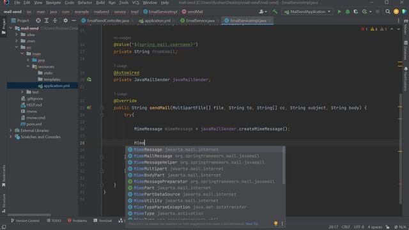Expand External Libraries node
Screen dimensions: 409x230
pyautogui.click(x=11, y=130)
